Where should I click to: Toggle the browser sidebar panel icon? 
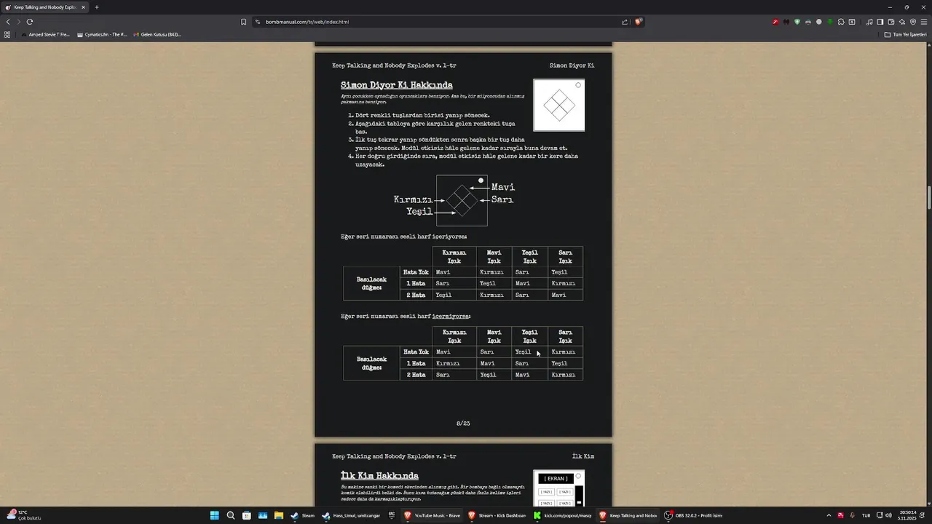point(880,22)
